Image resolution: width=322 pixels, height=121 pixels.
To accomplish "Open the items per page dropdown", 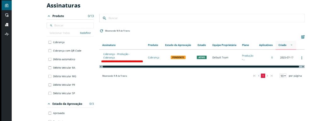I will coord(283,76).
